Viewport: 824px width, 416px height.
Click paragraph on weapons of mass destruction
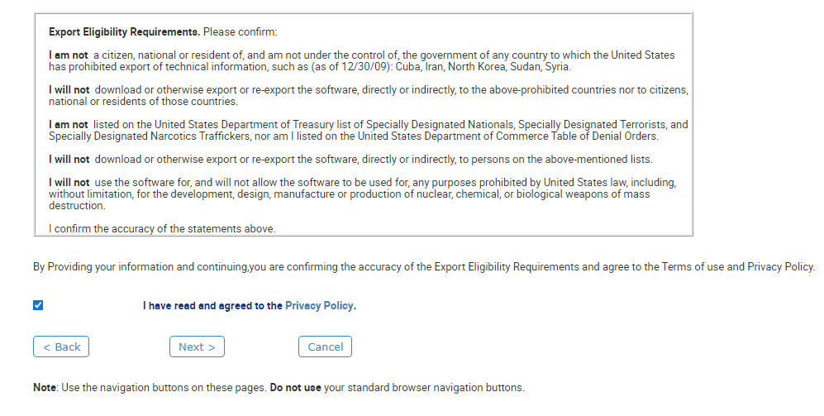click(x=363, y=194)
